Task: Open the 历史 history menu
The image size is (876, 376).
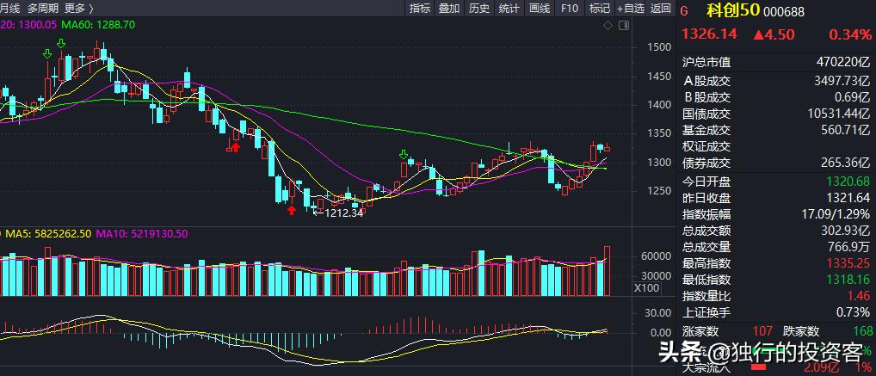Action: click(478, 8)
